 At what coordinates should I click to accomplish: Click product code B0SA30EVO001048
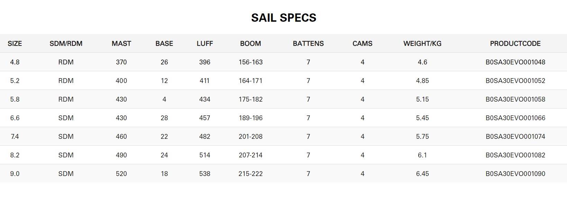pos(515,62)
